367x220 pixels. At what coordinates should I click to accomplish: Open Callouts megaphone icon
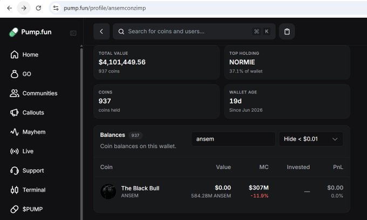click(14, 113)
